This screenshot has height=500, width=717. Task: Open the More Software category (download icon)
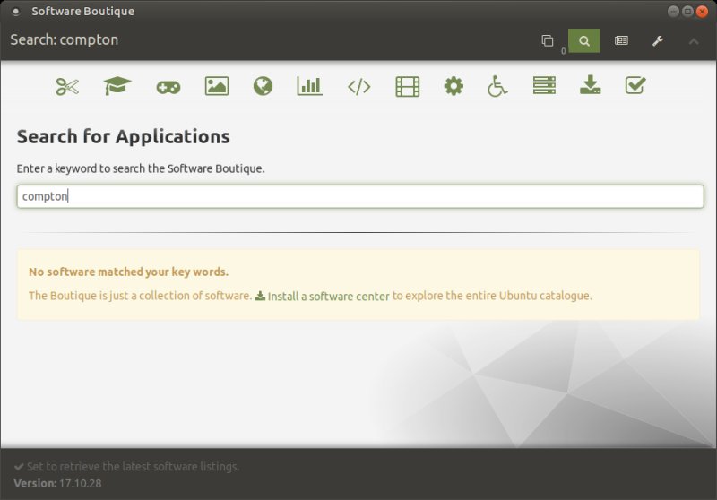[x=590, y=86]
